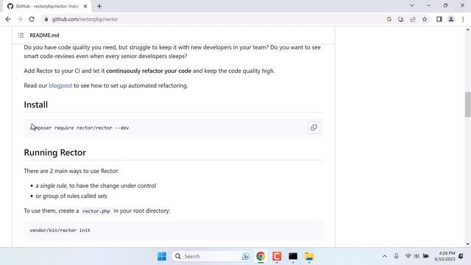Open the clock and date 4:29 PM

coord(445,256)
